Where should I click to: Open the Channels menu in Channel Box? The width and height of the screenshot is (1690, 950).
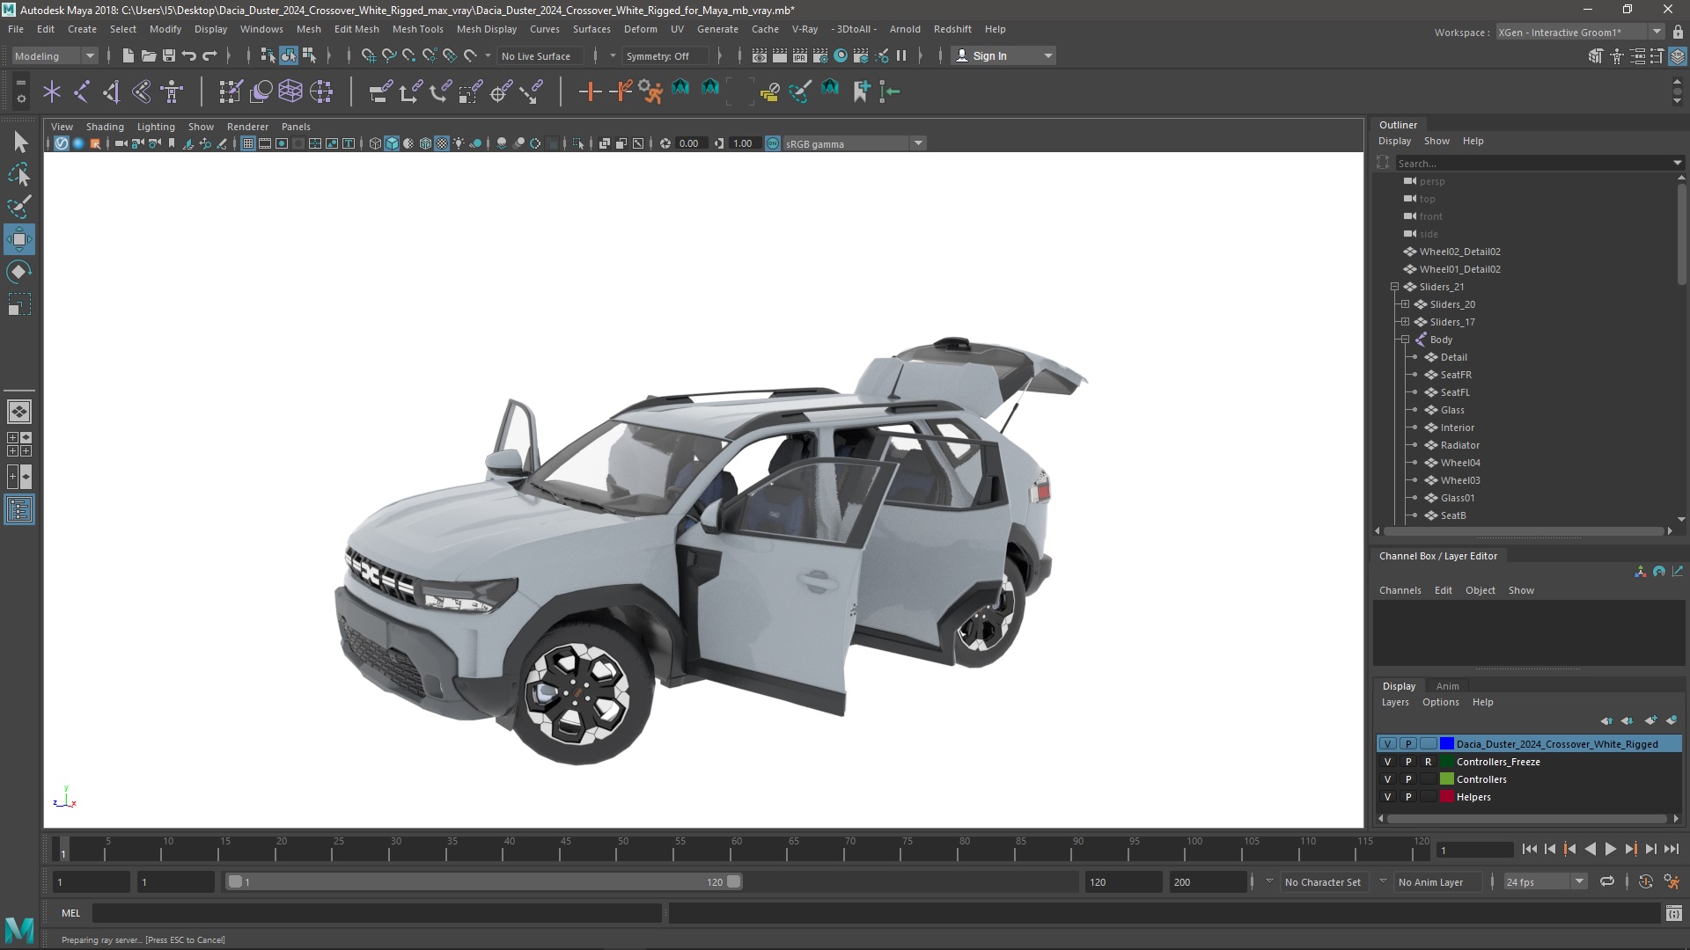tap(1400, 590)
